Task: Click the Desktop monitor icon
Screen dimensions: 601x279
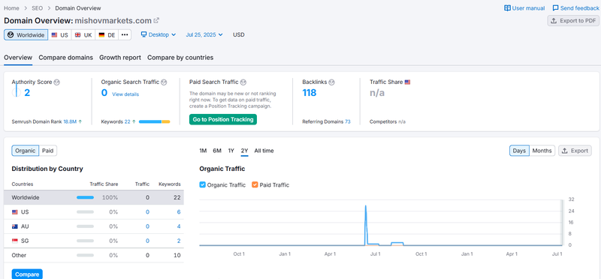Action: (143, 34)
